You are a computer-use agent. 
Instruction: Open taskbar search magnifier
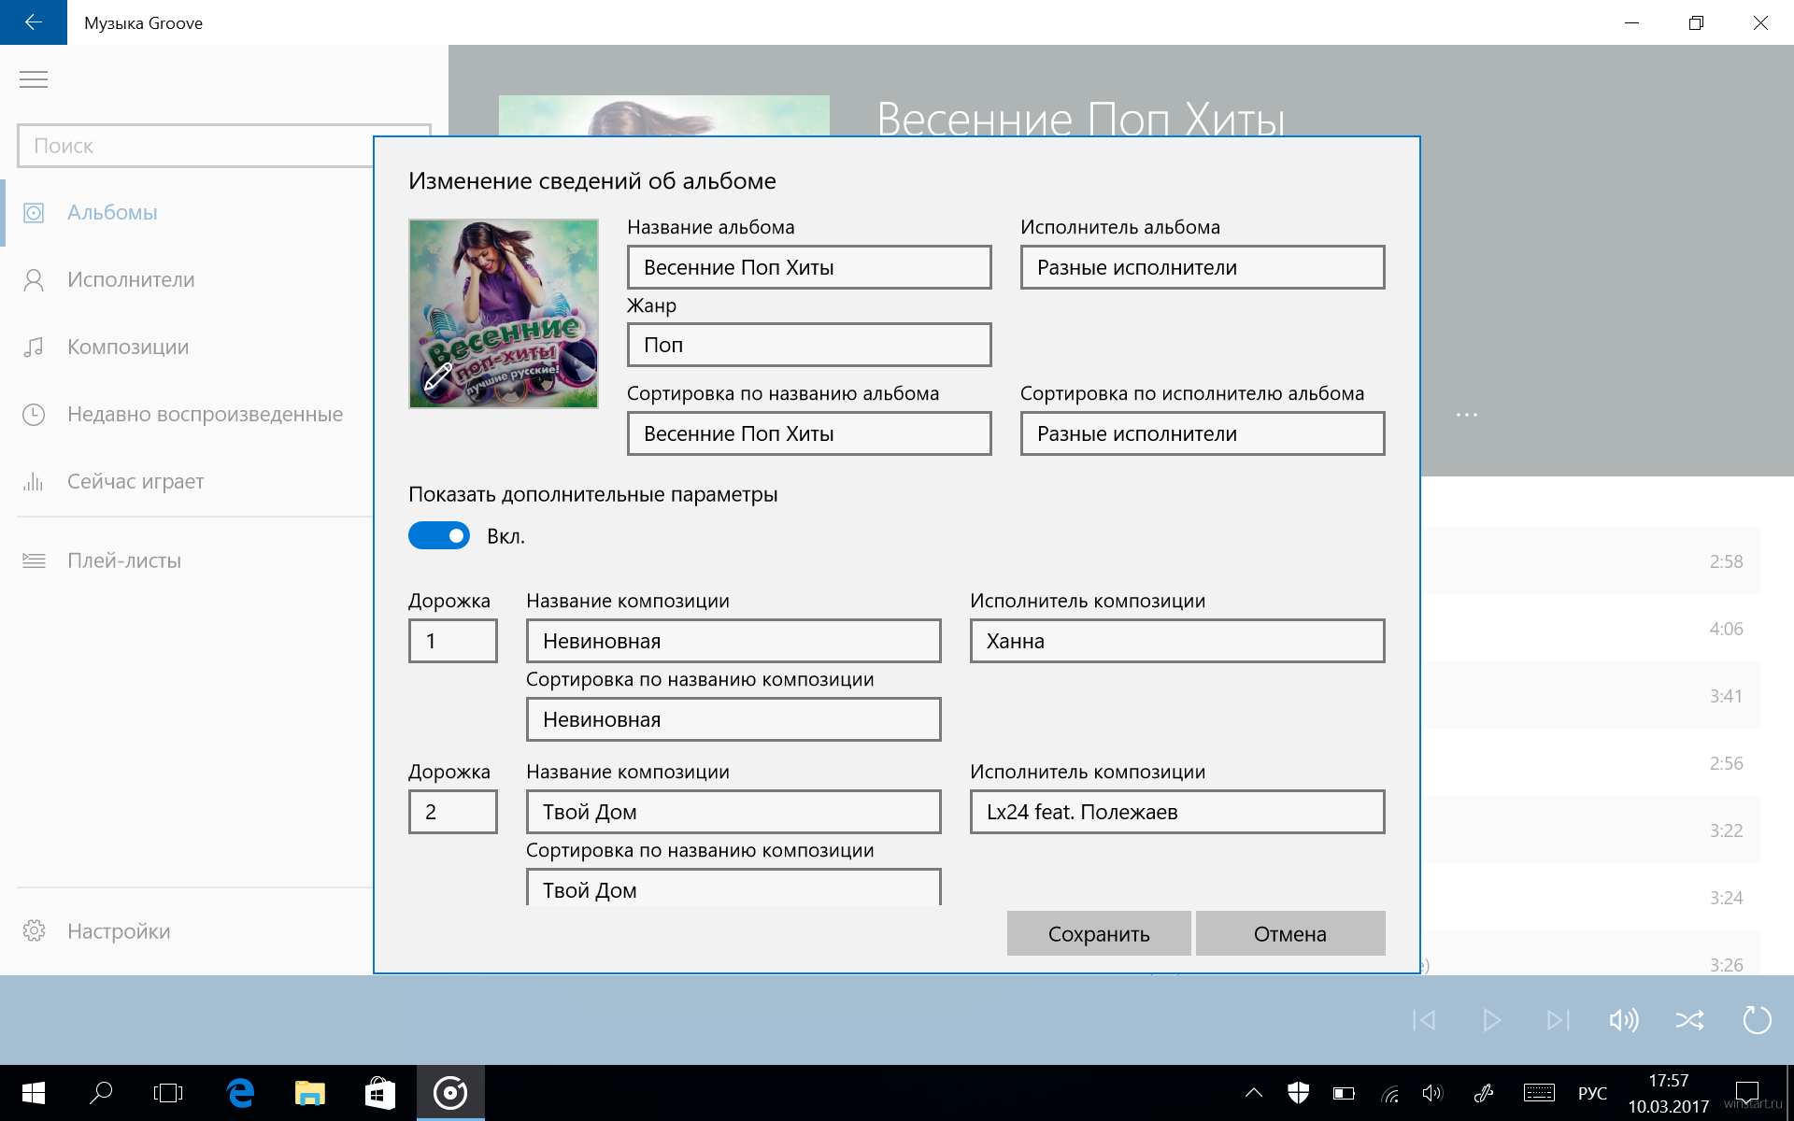click(x=101, y=1093)
